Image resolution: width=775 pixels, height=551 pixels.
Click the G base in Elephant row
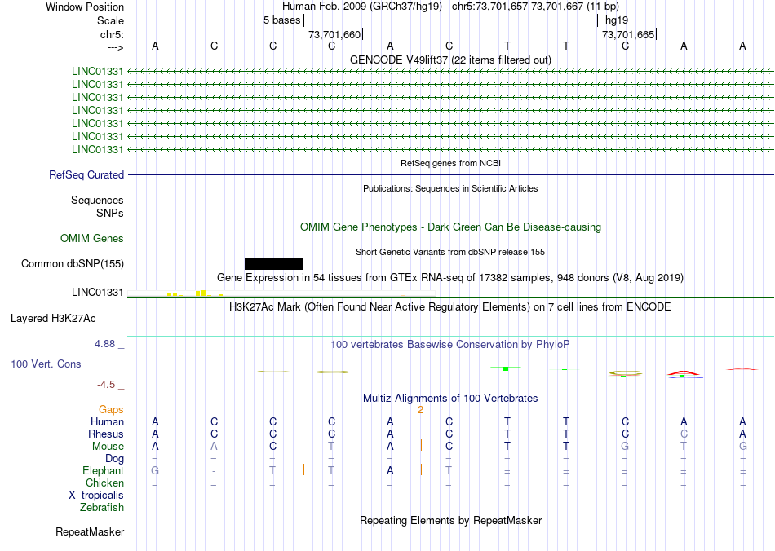(155, 470)
